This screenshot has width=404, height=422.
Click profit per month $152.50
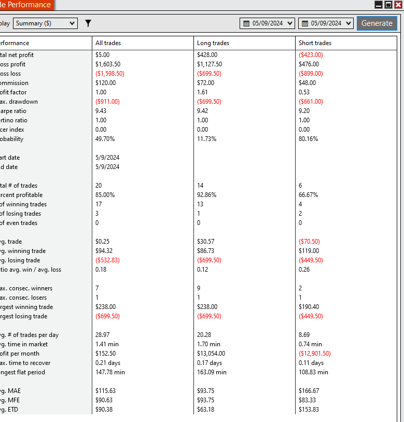(105, 354)
